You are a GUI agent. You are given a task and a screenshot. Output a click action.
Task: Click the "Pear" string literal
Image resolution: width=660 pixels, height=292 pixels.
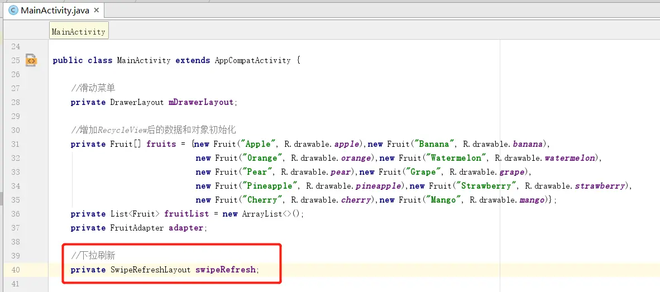(257, 171)
